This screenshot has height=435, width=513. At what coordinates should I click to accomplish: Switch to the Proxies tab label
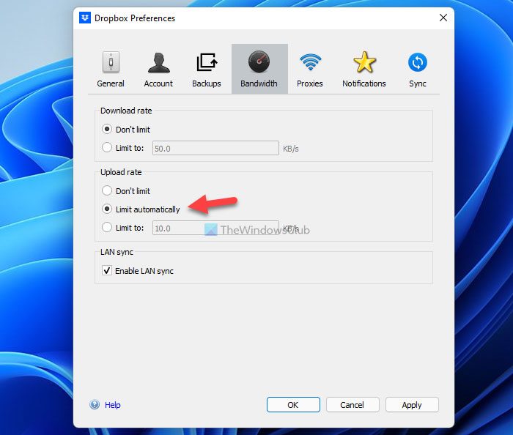coord(310,83)
